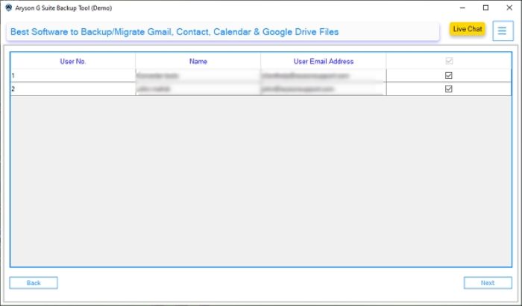Select user number 1 cell
The width and height of the screenshot is (522, 306).
73,75
